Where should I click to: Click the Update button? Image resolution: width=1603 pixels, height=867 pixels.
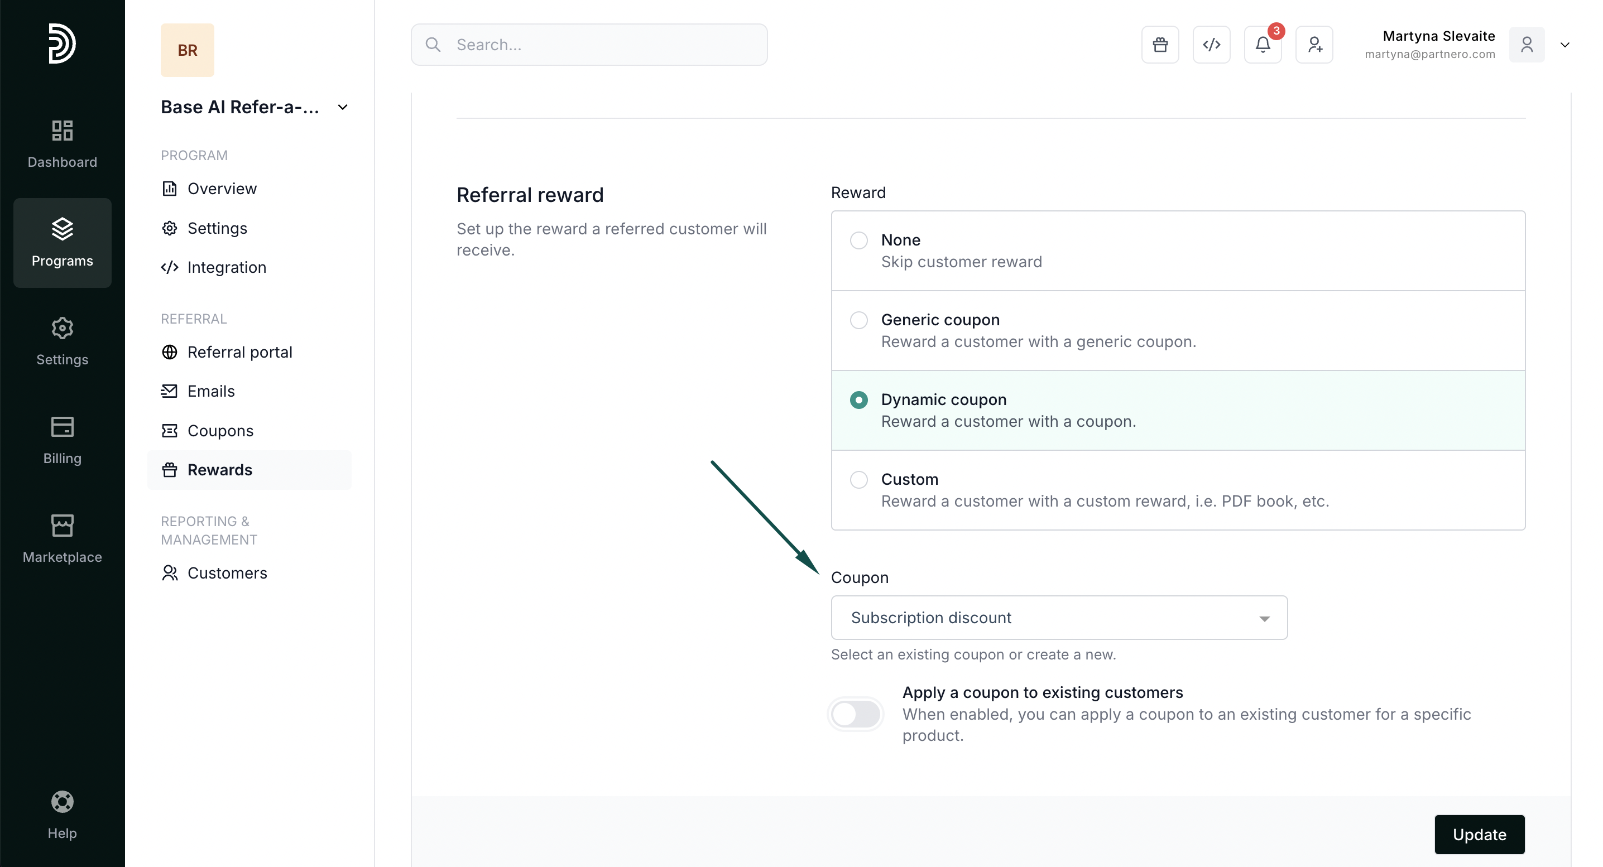pyautogui.click(x=1479, y=835)
